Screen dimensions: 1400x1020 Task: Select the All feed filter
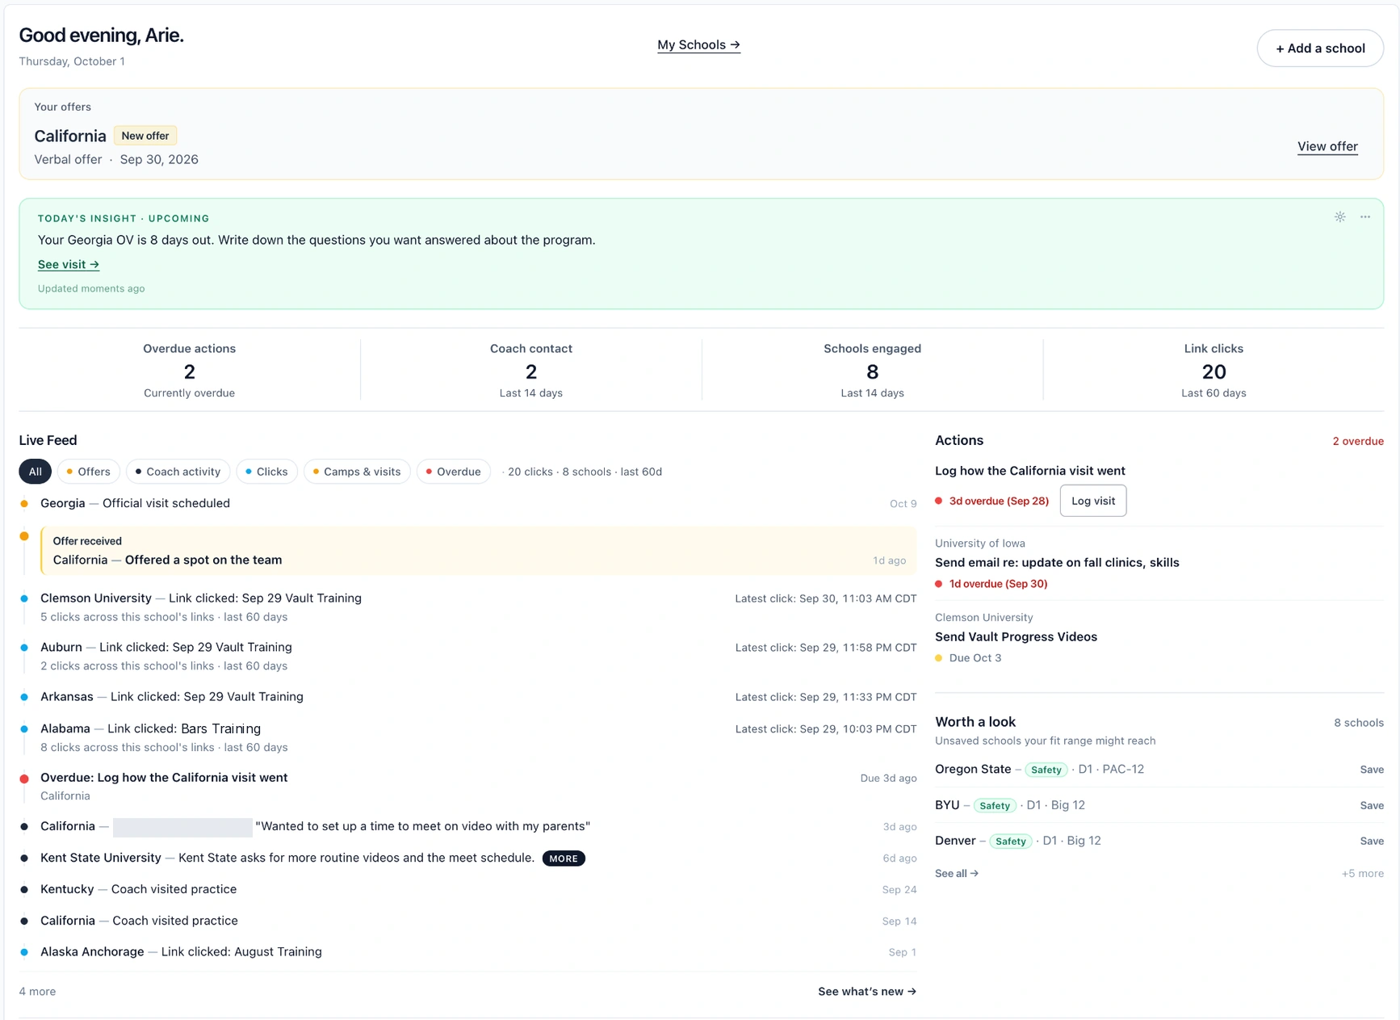coord(35,472)
